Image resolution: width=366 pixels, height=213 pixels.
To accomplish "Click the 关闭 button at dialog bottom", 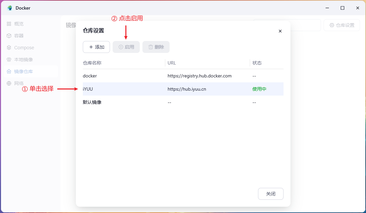I will coord(271,194).
